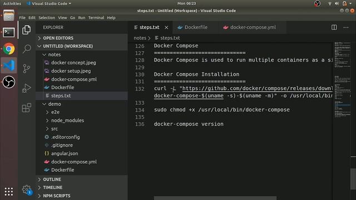Open the Edit menu
356x200 pixels.
(32, 18)
